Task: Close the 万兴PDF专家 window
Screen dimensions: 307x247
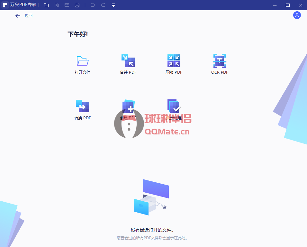Action: [x=301, y=5]
